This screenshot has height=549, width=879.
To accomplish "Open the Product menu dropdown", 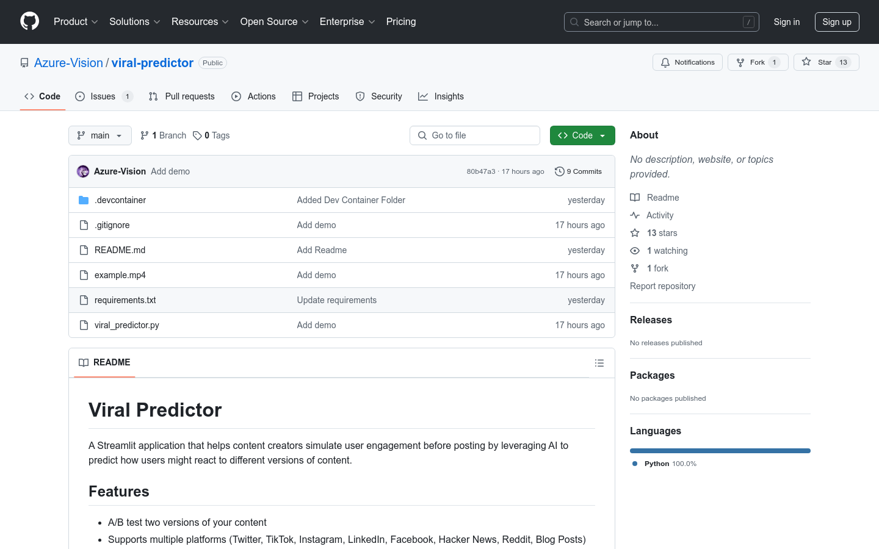I will click(x=76, y=22).
